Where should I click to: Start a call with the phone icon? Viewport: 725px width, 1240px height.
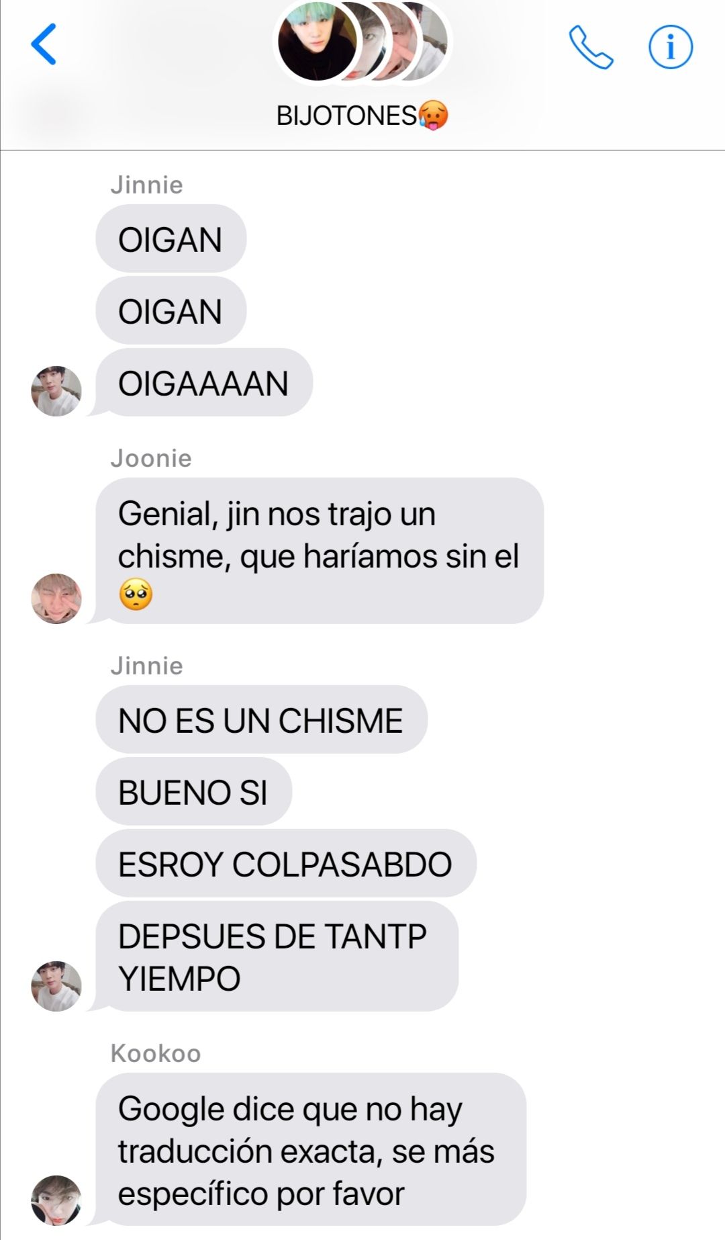pos(591,47)
